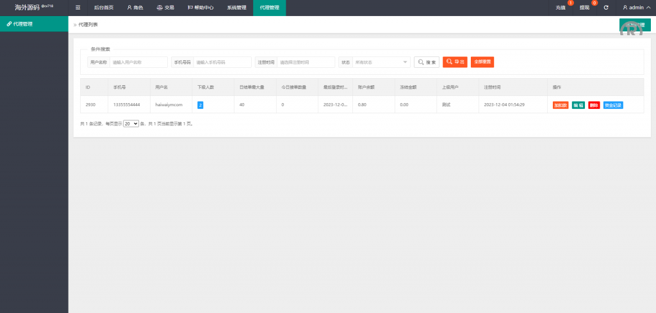This screenshot has height=313, width=656.
Task: Click the orange 导出 export button
Action: (x=455, y=62)
